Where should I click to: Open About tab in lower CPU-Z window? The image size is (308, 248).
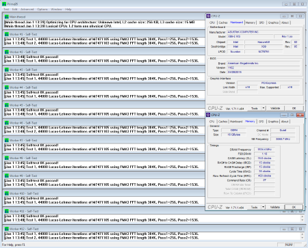(285, 122)
